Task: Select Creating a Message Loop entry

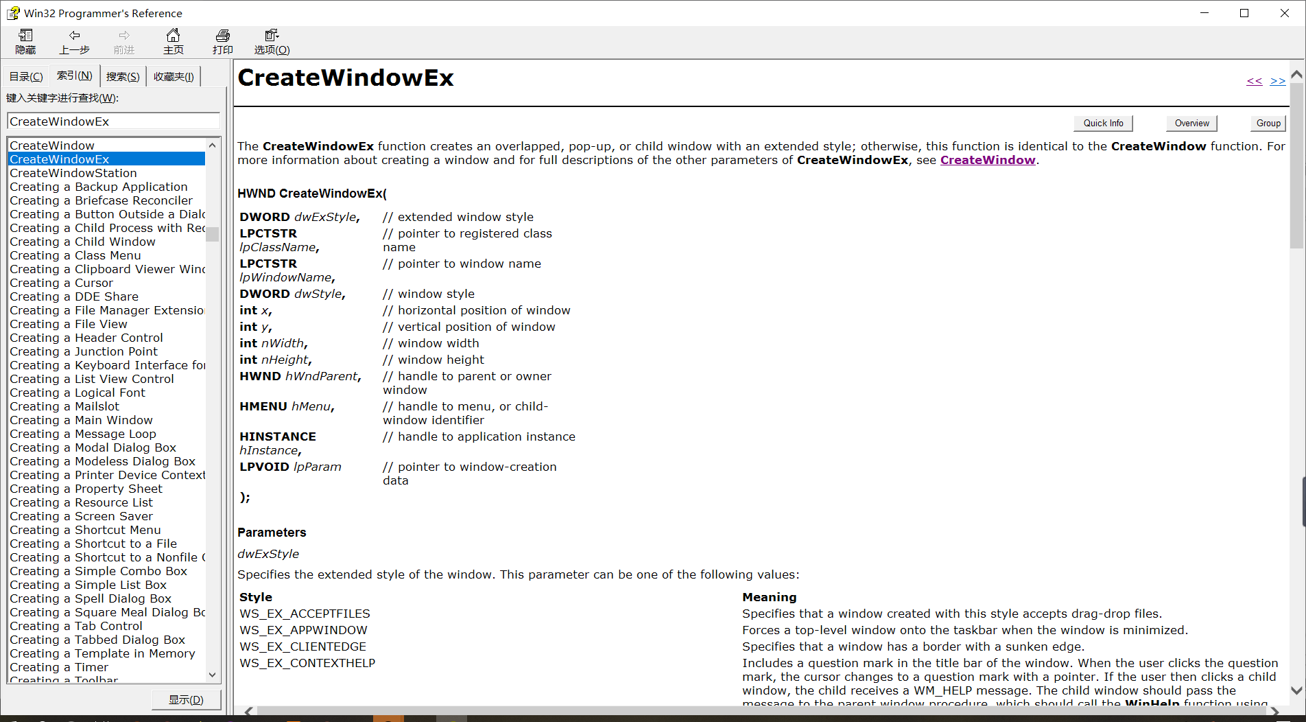Action: click(x=83, y=434)
